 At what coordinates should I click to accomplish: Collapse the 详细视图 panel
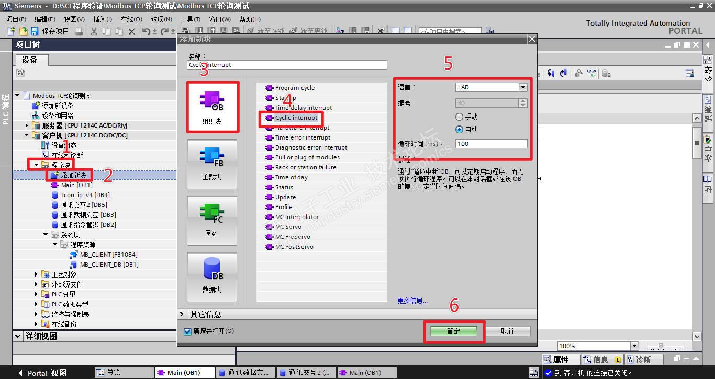click(18, 336)
